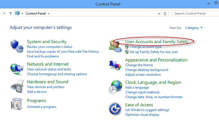Image resolution: width=219 pixels, height=134 pixels.
Task: Open Hardware and Sound category
Action: pyautogui.click(x=48, y=82)
